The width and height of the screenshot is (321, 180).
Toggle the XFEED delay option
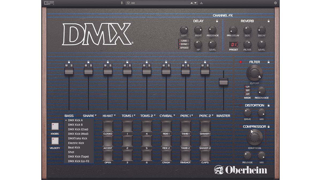coord(184,47)
